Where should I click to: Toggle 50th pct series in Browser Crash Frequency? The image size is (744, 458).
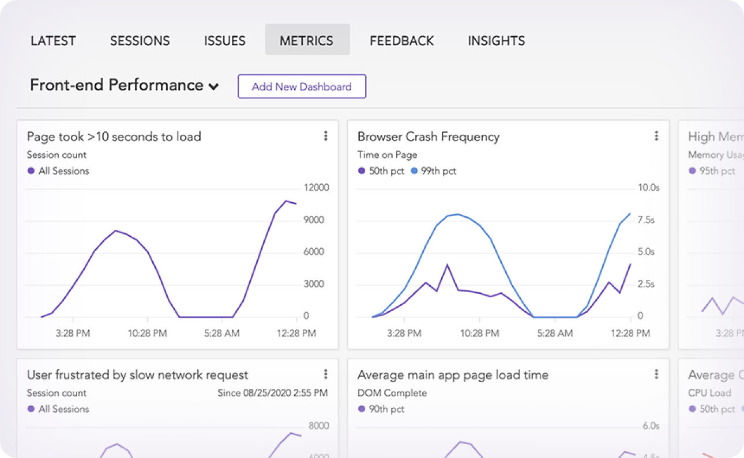pos(362,171)
